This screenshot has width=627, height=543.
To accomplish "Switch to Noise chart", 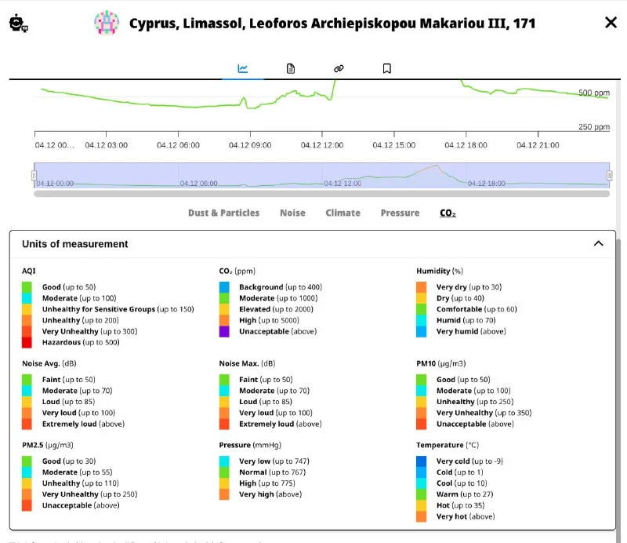I will pos(292,213).
